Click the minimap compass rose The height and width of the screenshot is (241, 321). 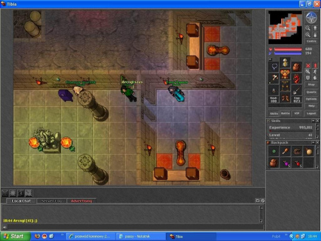311,18
